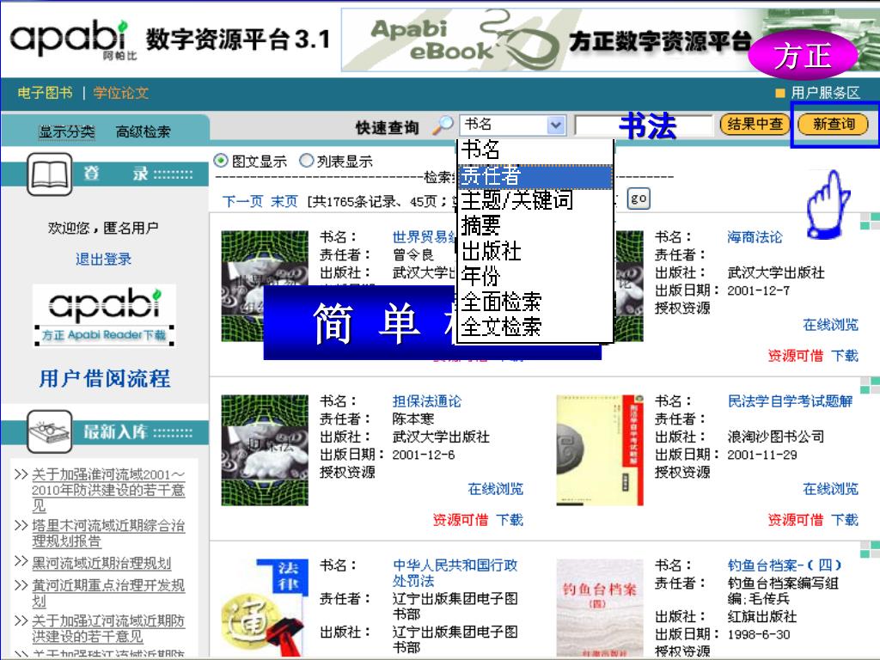Choose 责任者 in dropdown list
This screenshot has height=660, width=880.
click(535, 176)
